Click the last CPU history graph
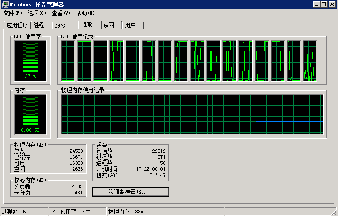Image resolution: width=338 pixels, height=216 pixels. pos(310,61)
